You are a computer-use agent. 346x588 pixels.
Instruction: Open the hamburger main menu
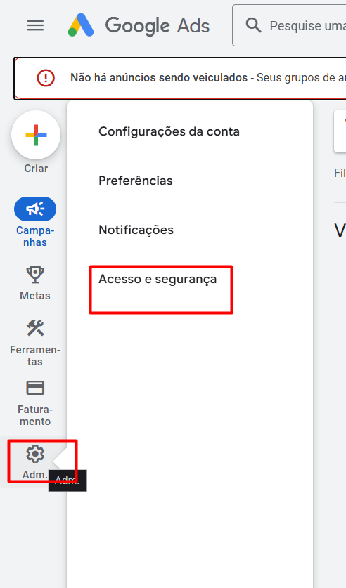[x=35, y=25]
